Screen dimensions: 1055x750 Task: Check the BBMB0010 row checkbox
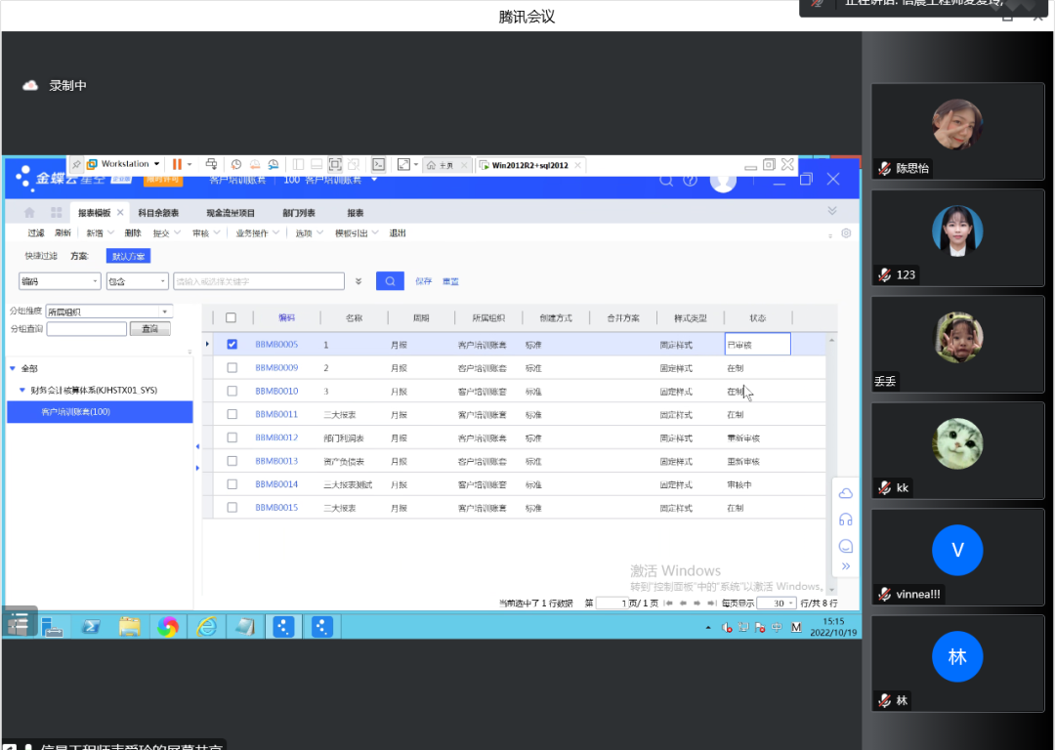tap(232, 391)
